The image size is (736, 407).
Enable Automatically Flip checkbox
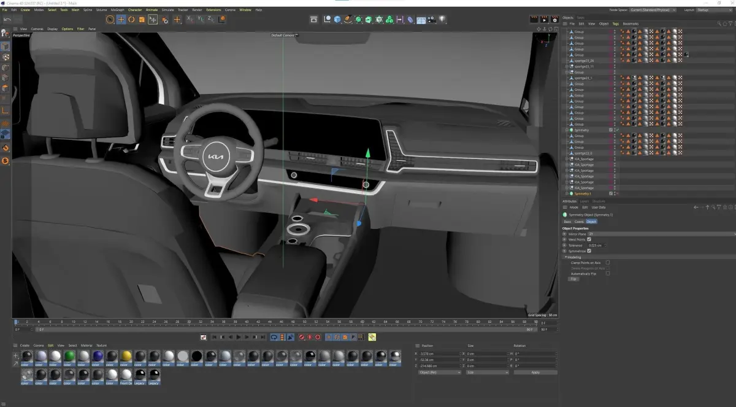(608, 273)
